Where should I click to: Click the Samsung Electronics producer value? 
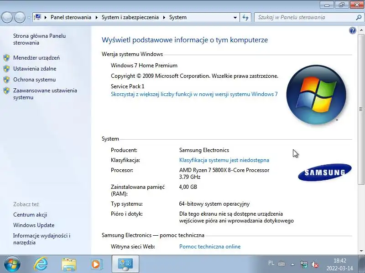click(x=204, y=150)
